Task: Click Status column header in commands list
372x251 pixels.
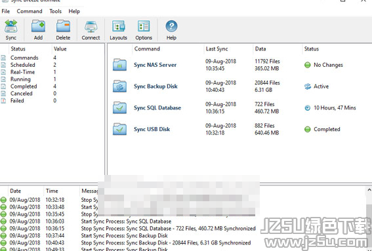Action: pyautogui.click(x=312, y=48)
